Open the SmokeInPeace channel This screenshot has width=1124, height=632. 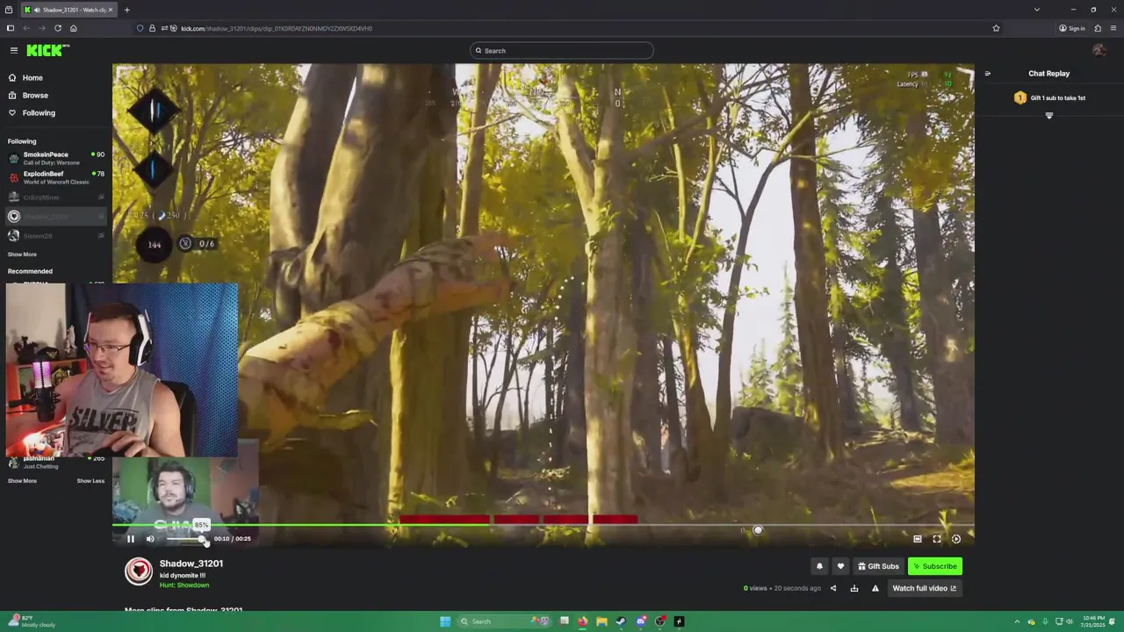coord(56,158)
